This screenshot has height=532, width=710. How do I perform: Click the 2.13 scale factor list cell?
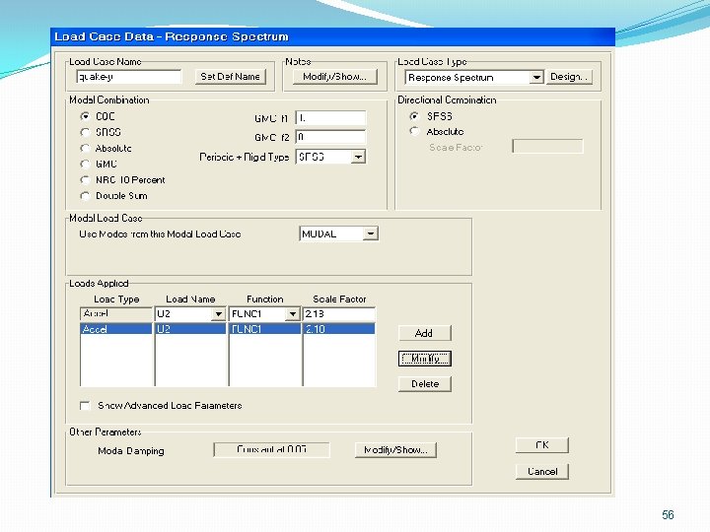338,329
